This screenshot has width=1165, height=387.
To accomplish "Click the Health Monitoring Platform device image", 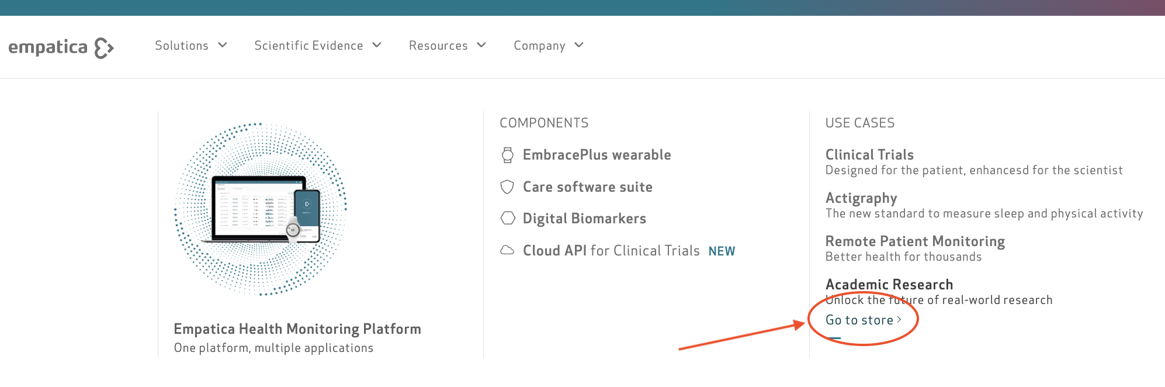I will coord(261,209).
